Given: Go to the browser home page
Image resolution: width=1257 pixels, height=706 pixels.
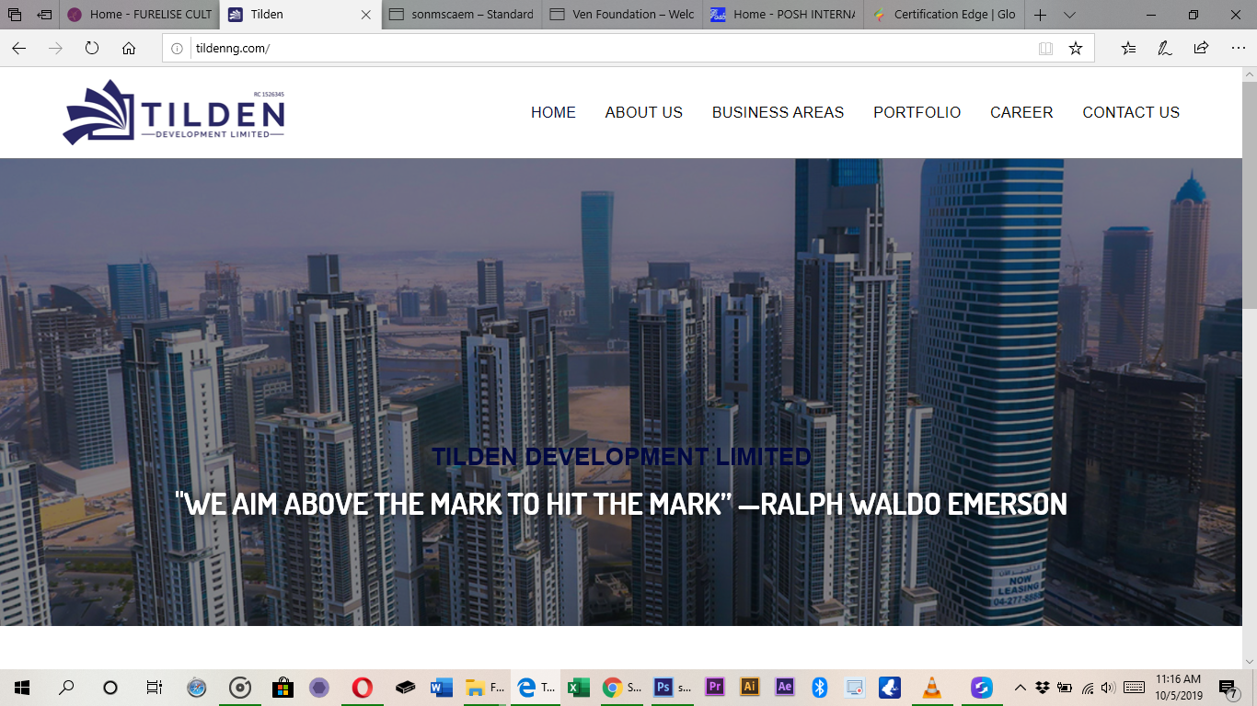Looking at the screenshot, I should 129,48.
